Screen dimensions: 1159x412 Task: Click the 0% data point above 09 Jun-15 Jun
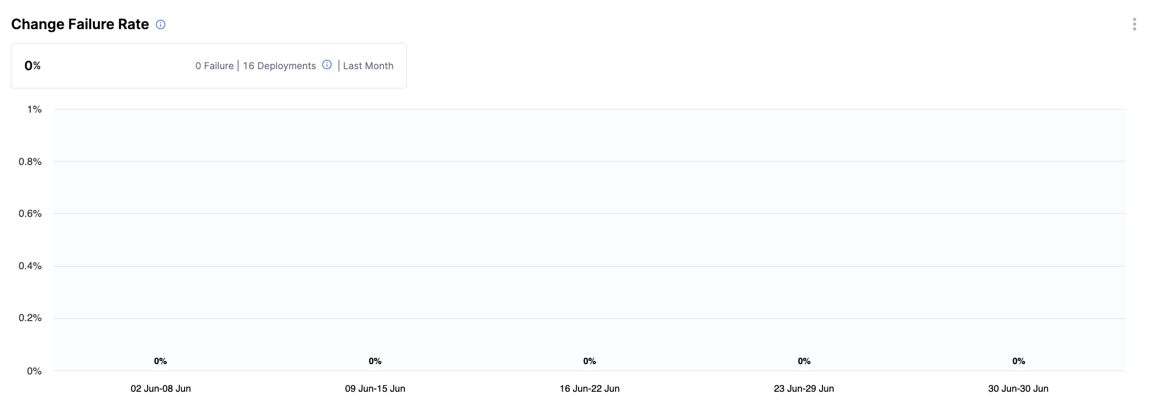[x=375, y=361]
